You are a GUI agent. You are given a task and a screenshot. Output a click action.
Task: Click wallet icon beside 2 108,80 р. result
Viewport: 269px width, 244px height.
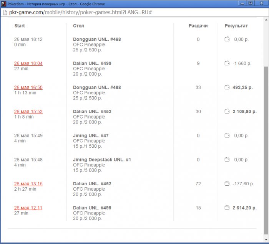pos(227,112)
